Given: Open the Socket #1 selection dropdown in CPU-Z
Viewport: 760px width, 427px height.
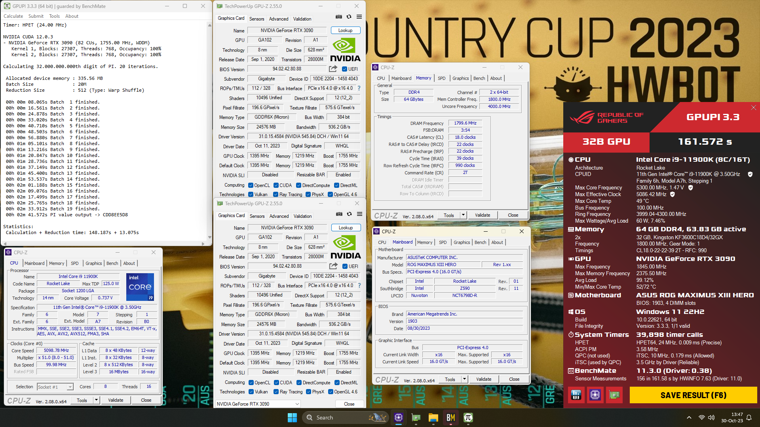Looking at the screenshot, I should 70,387.
